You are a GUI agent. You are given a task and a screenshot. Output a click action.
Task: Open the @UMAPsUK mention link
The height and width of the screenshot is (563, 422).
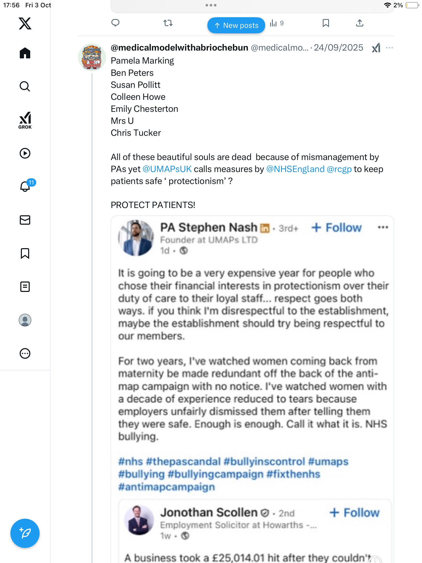pyautogui.click(x=167, y=169)
